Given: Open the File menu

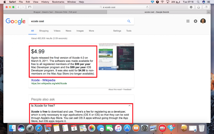Looking at the screenshot, I should [21, 2].
